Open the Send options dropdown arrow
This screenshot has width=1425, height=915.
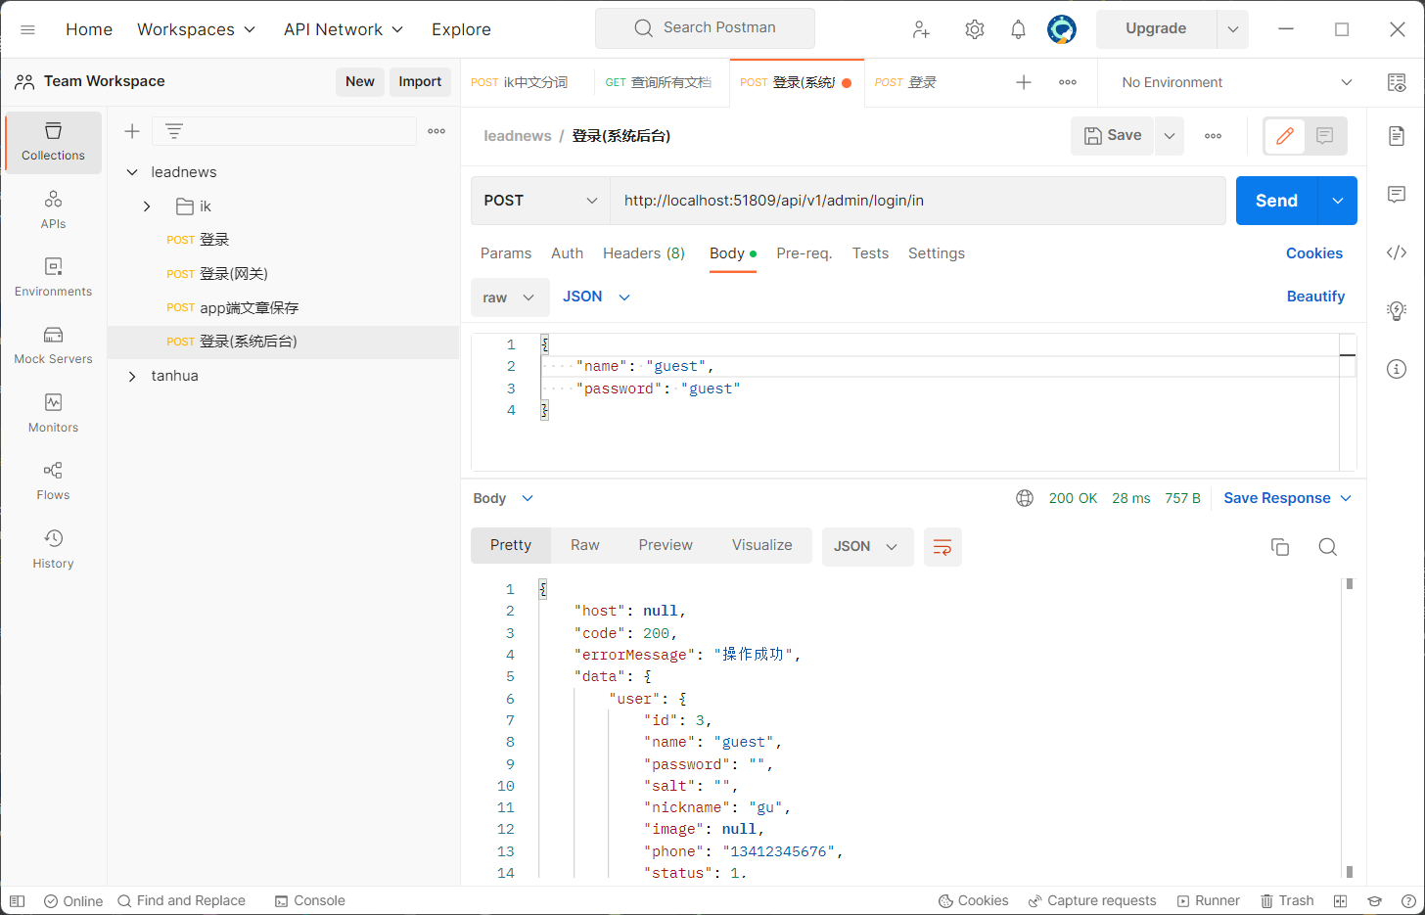[1338, 201]
